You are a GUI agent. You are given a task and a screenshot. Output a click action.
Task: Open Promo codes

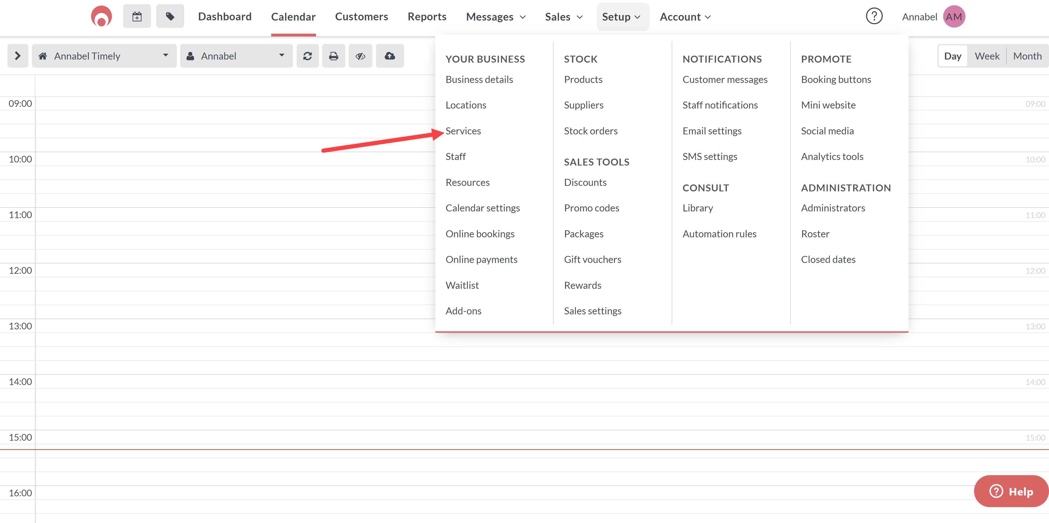[x=592, y=208]
